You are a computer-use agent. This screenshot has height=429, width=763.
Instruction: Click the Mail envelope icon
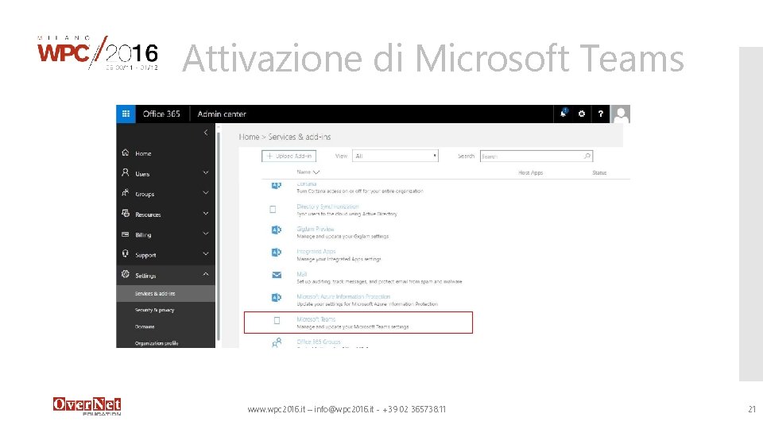(x=277, y=275)
